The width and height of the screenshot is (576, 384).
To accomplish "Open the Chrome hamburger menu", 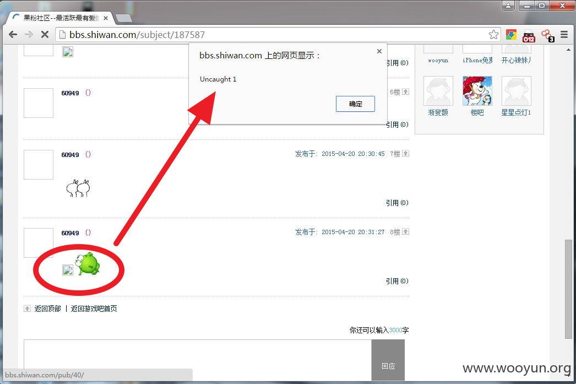I will pos(564,35).
